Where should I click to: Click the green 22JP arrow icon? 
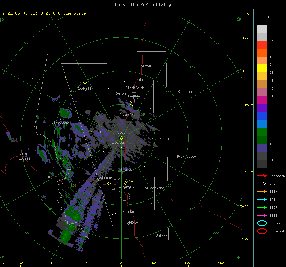(262, 207)
